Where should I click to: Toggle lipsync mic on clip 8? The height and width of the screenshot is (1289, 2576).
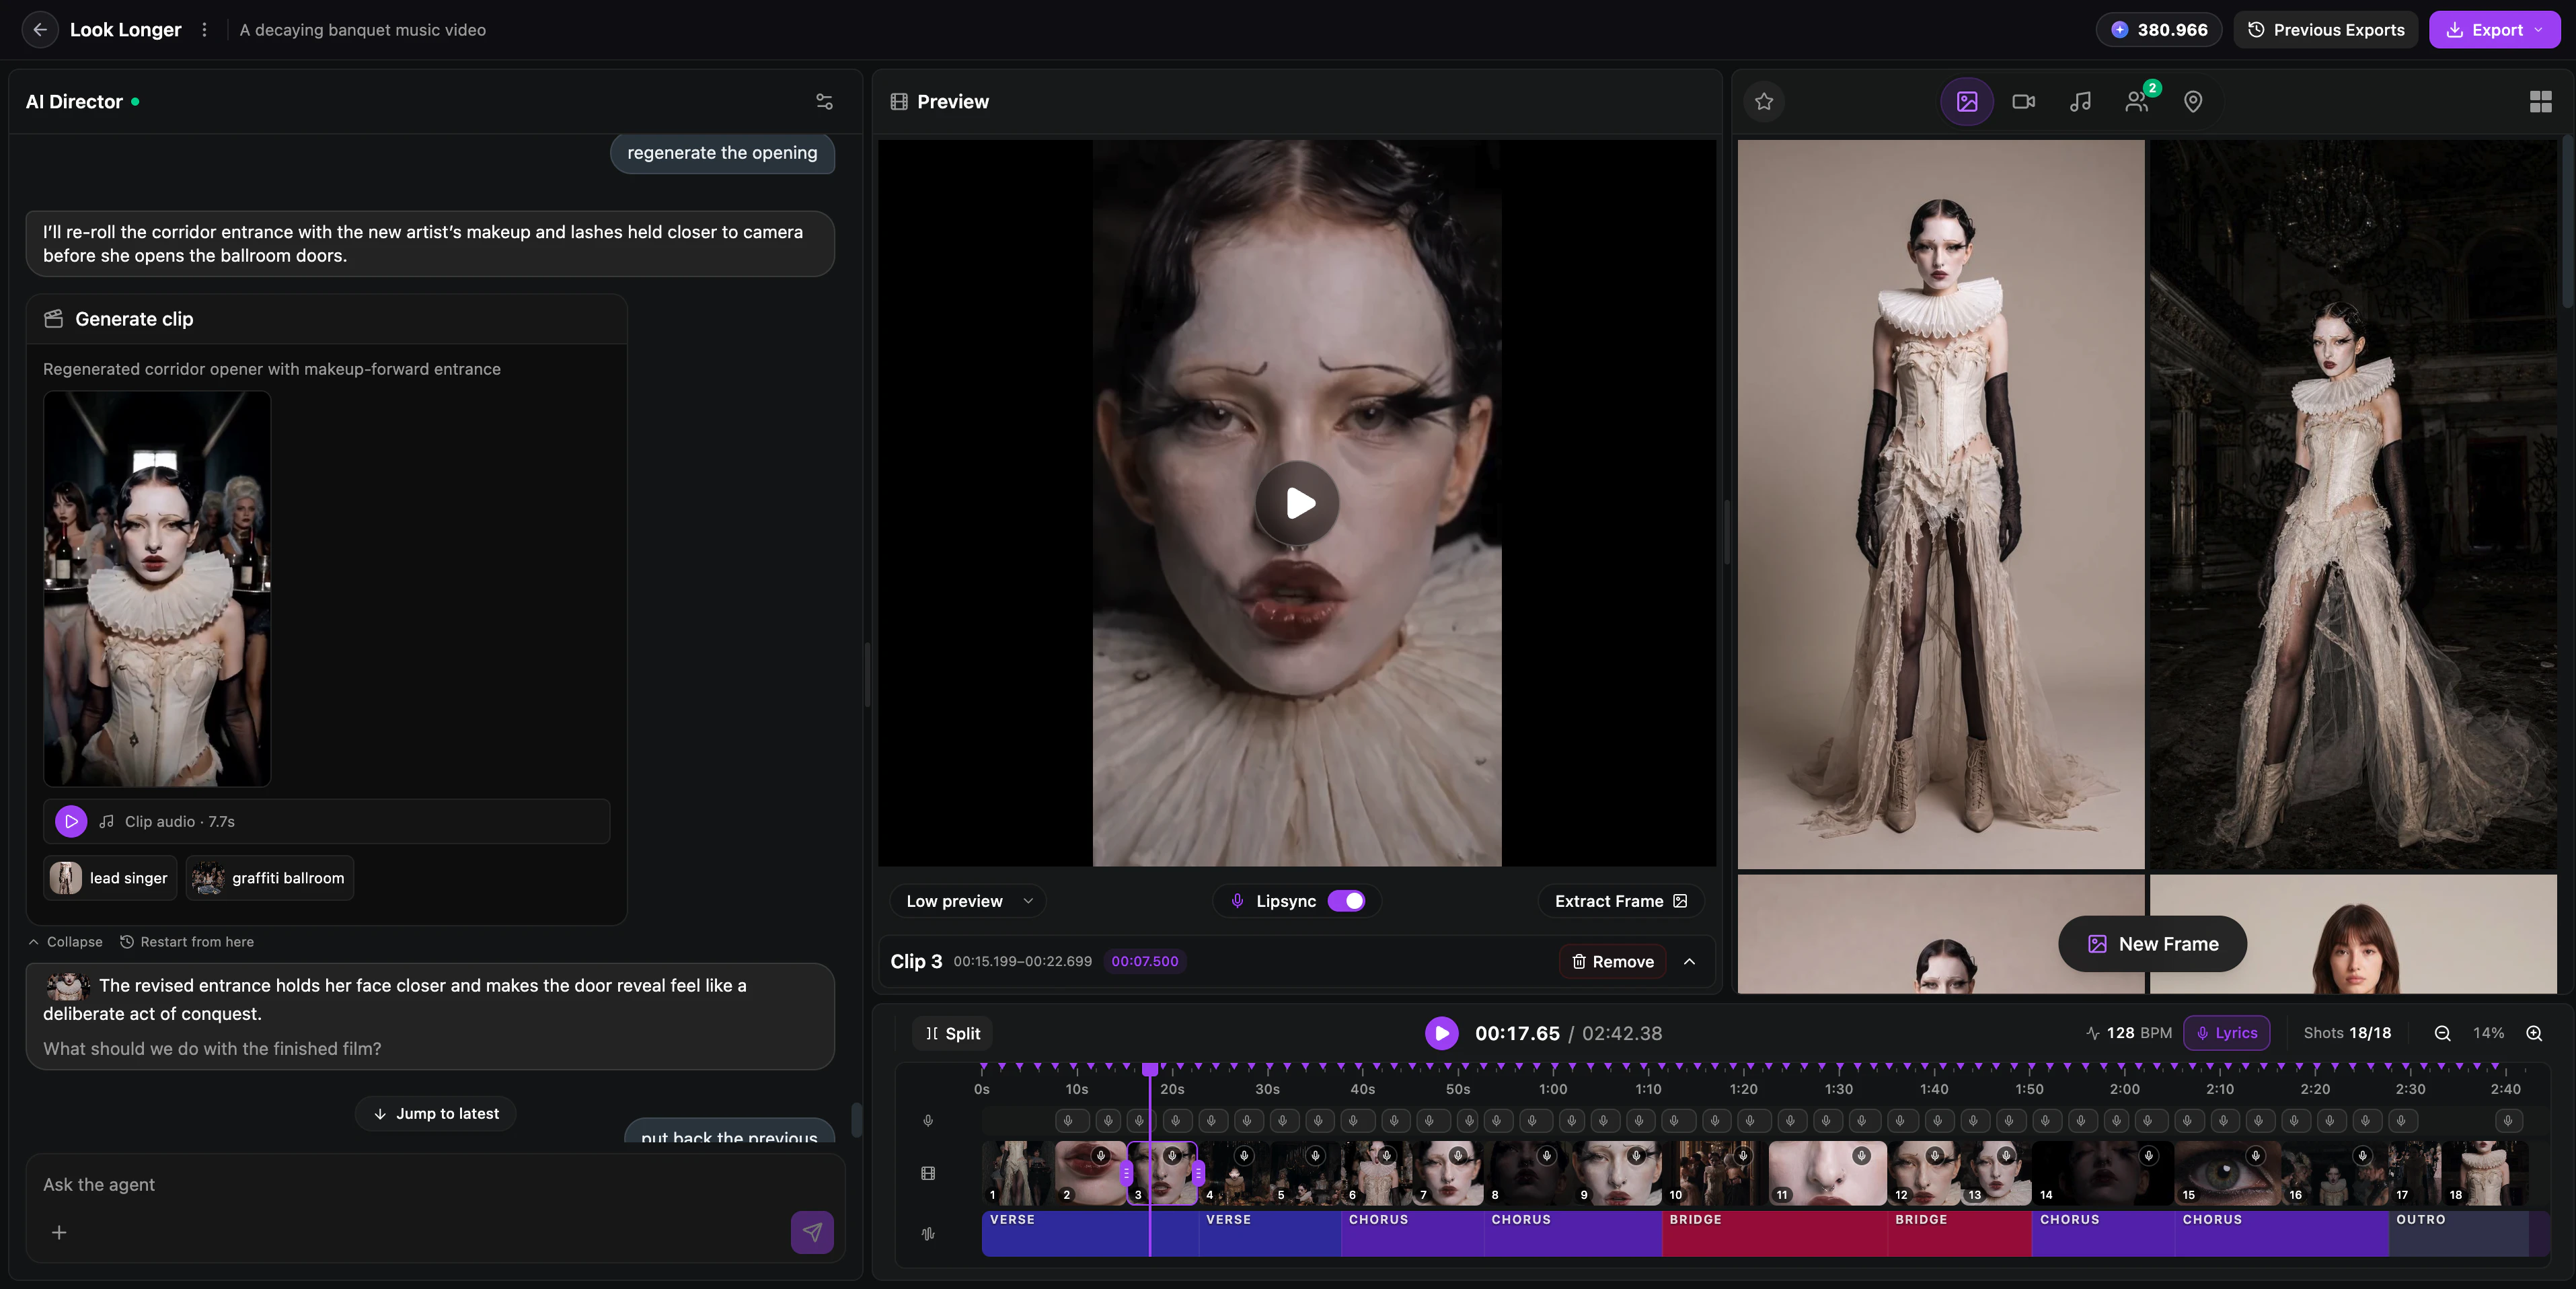click(1546, 1156)
